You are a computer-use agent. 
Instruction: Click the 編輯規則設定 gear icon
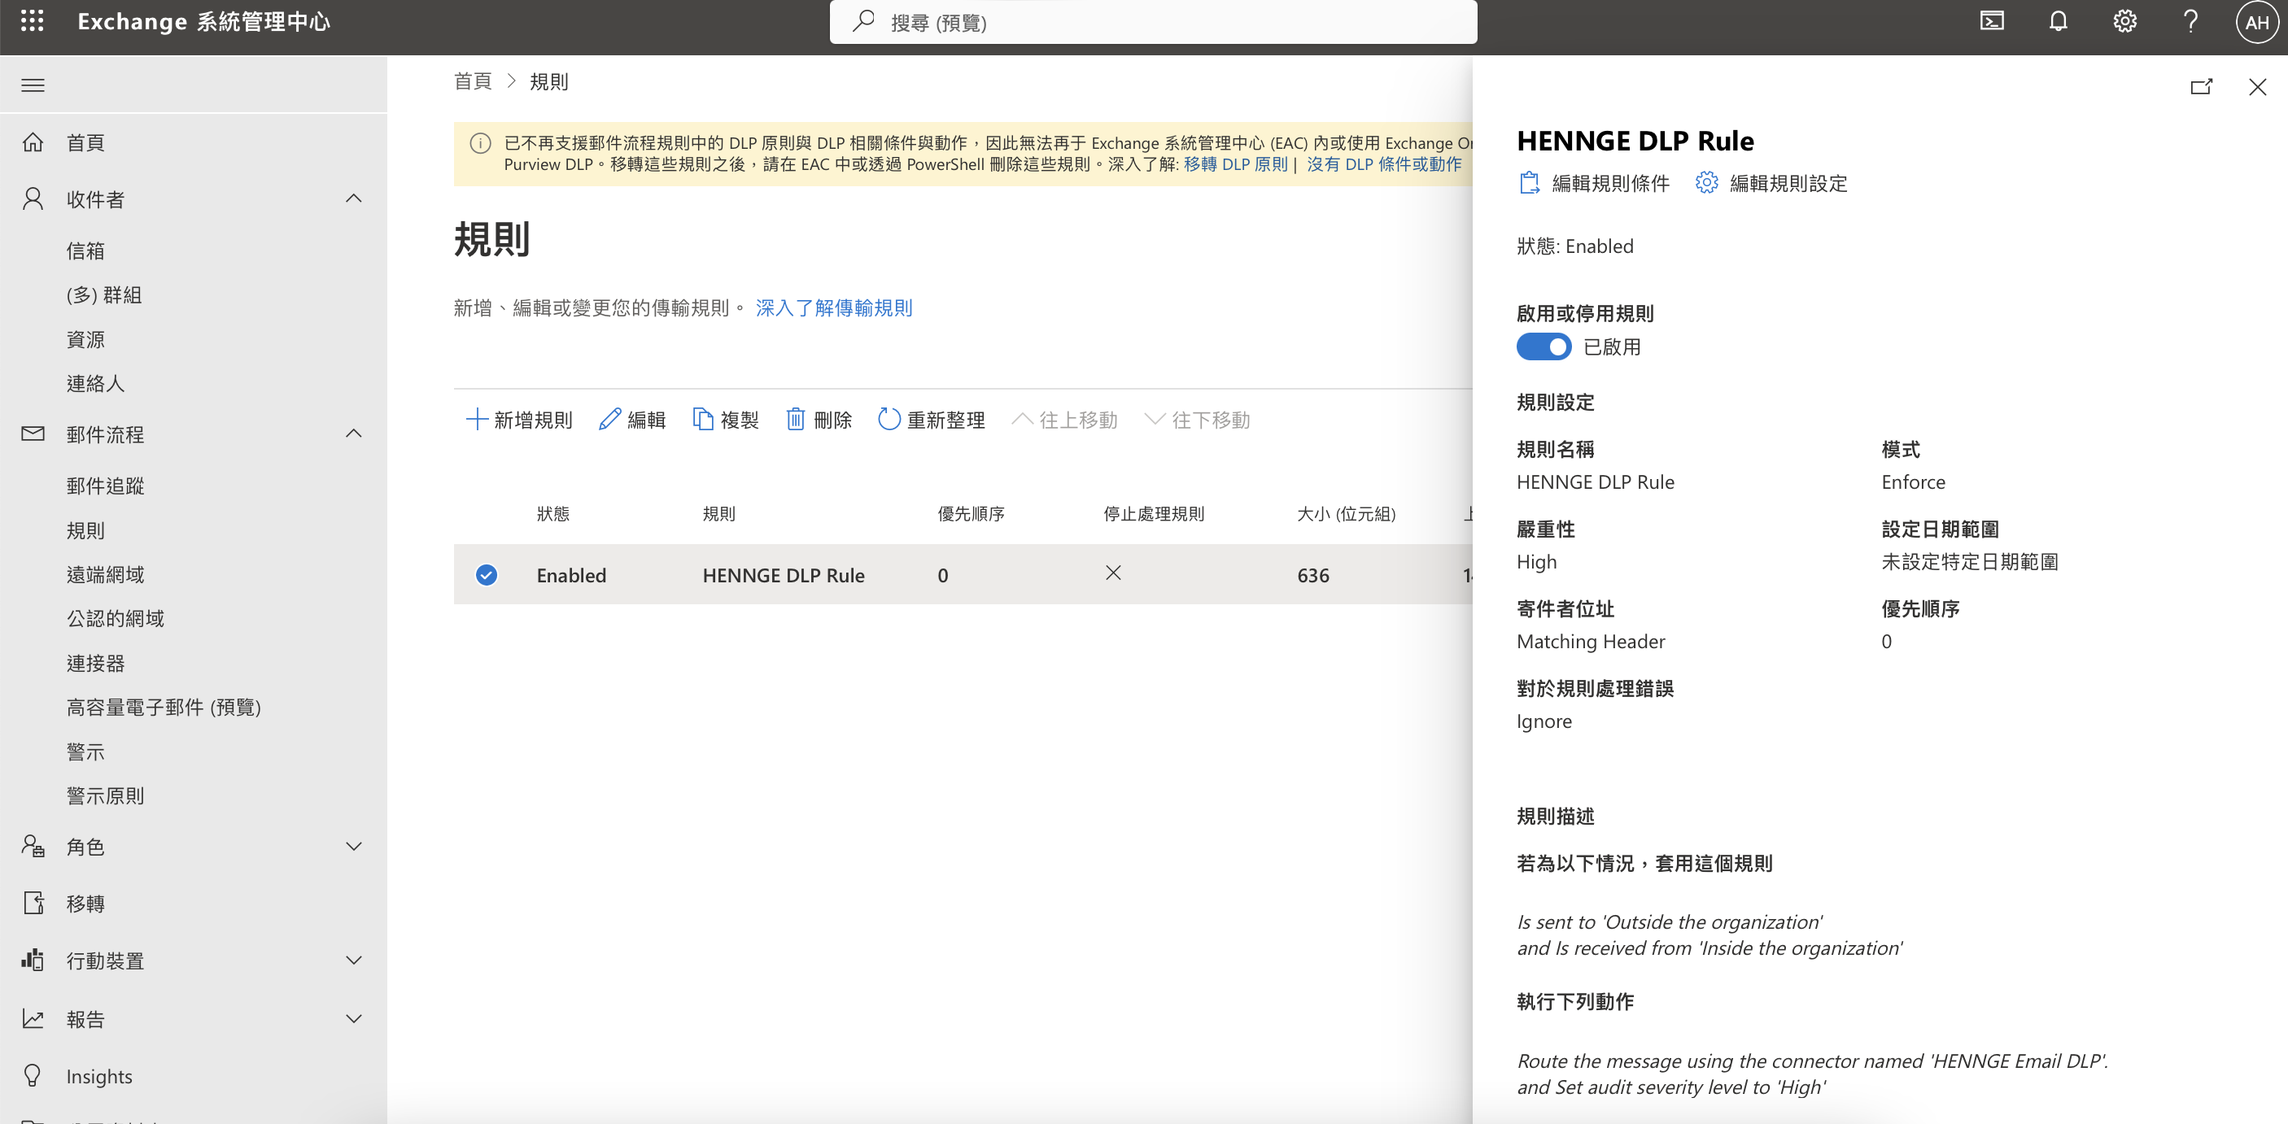(x=1706, y=183)
